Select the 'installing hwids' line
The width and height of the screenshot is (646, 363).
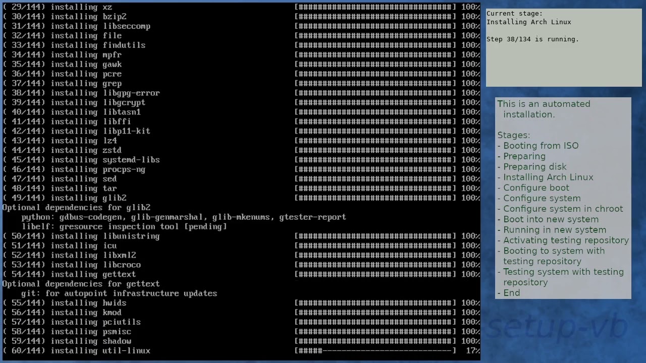point(241,303)
